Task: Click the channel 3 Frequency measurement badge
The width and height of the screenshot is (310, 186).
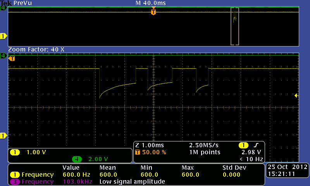Action: click(x=15, y=182)
